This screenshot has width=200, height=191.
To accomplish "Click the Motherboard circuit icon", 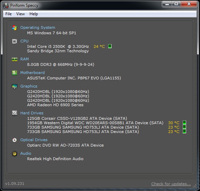I will 15,73.
